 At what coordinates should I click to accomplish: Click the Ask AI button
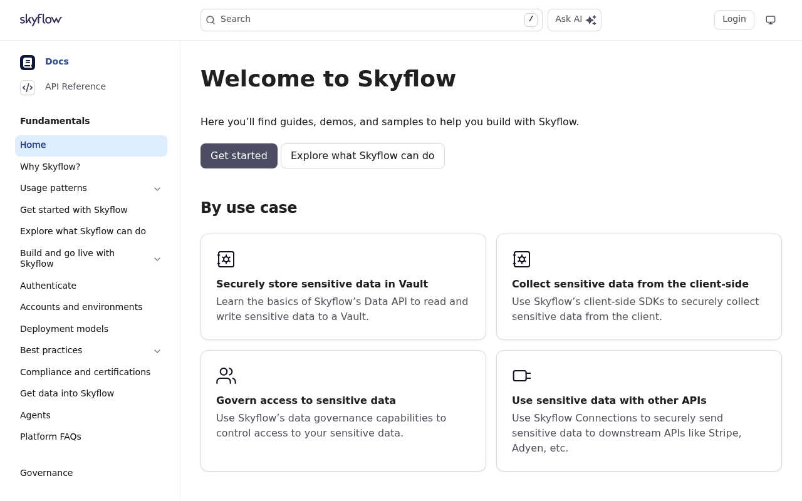pyautogui.click(x=575, y=20)
